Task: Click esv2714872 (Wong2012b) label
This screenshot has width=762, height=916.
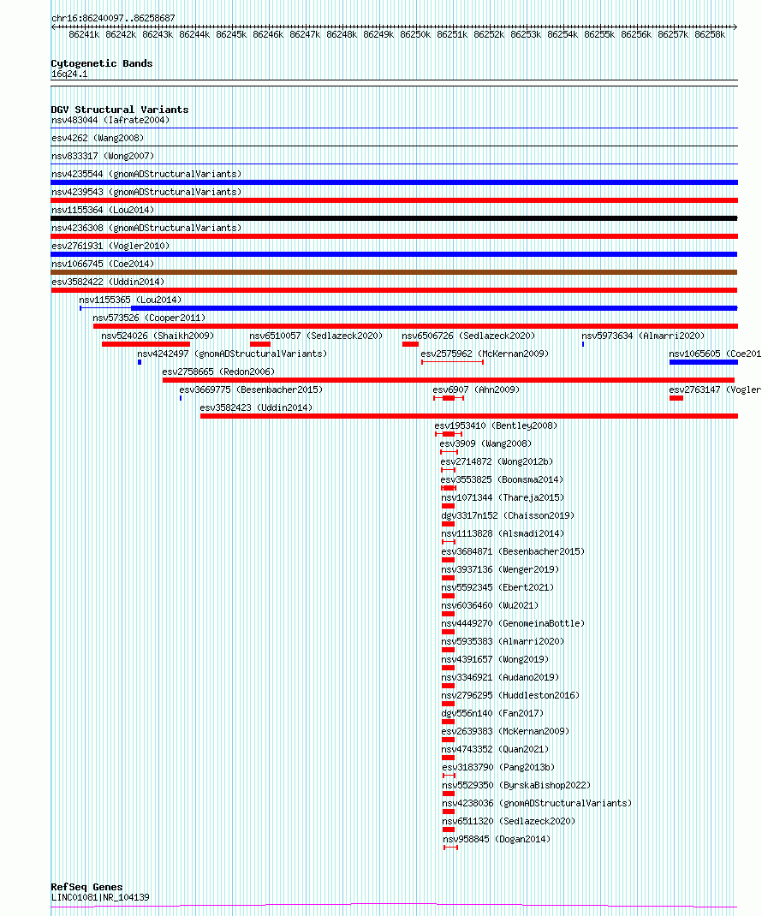Action: [x=497, y=461]
